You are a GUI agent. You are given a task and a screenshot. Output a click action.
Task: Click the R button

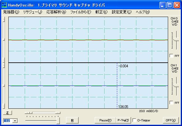click(72, 120)
